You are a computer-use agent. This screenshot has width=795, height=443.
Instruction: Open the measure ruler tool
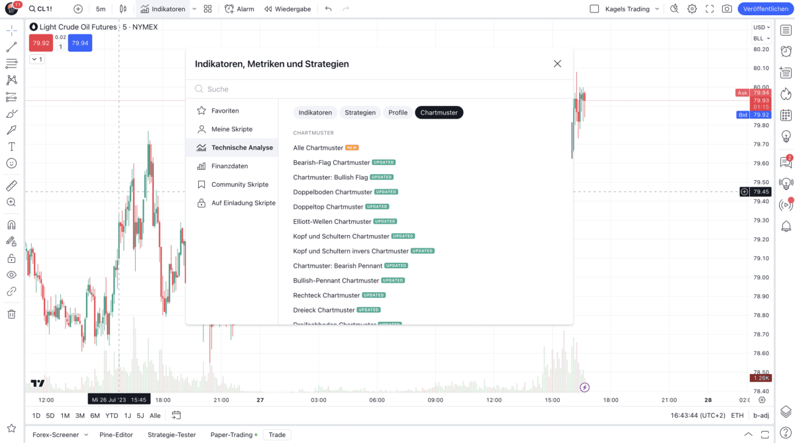pos(11,185)
